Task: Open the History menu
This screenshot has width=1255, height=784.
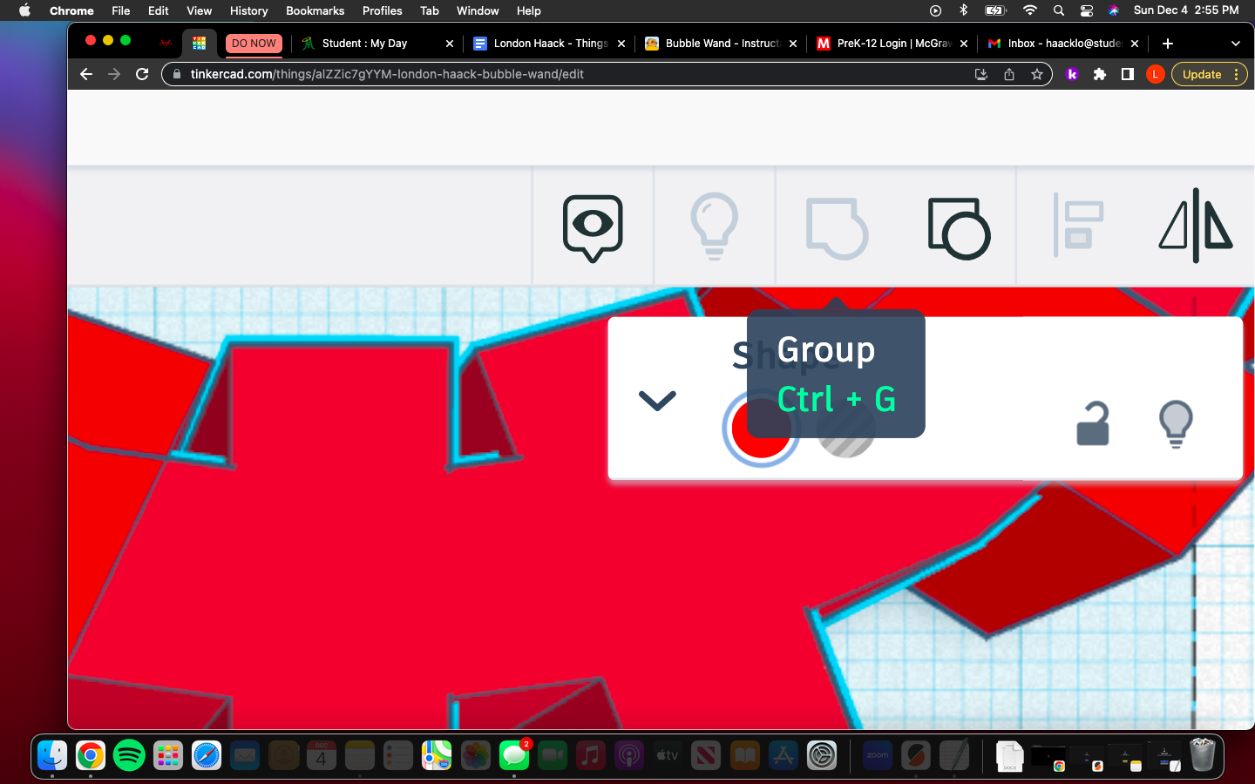Action: 248,11
